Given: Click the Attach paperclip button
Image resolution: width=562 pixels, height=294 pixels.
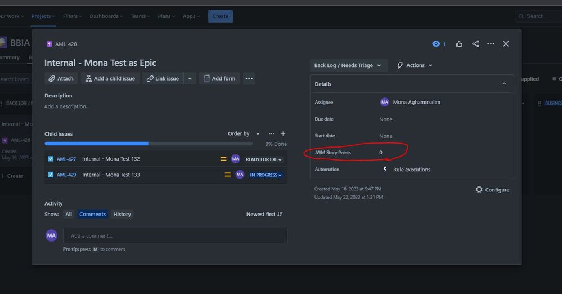Looking at the screenshot, I should [x=61, y=78].
